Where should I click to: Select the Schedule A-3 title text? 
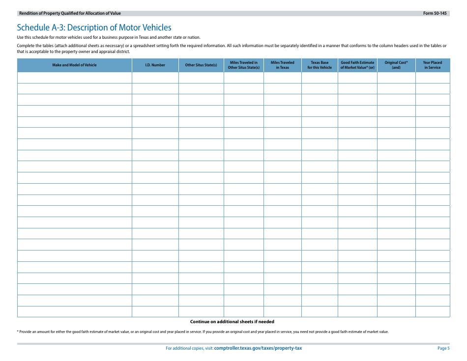(x=94, y=27)
